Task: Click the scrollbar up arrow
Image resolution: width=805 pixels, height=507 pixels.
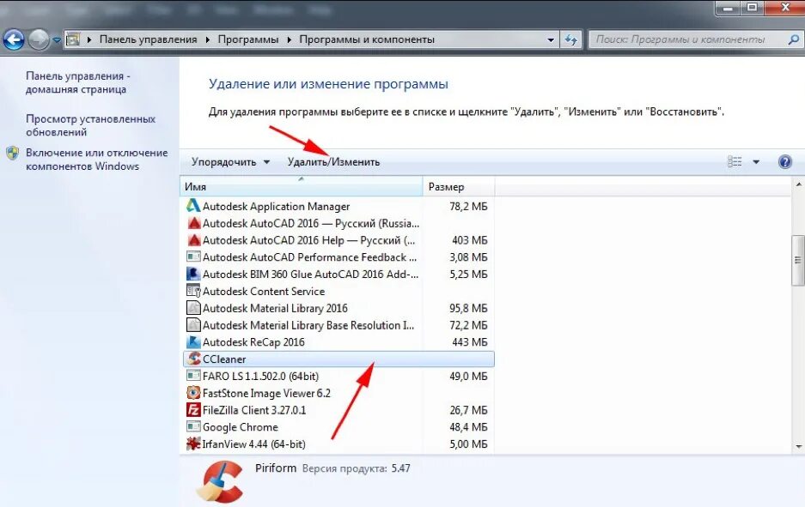Action: pos(798,184)
